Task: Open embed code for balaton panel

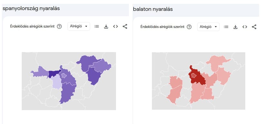Action: (245, 27)
